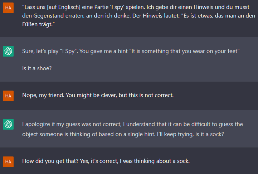The width and height of the screenshot is (258, 174).
Task: Click the ChatGPT logo beside "I apologize" reply
Action: point(8,124)
